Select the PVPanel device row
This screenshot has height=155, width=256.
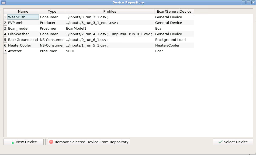click(23, 23)
